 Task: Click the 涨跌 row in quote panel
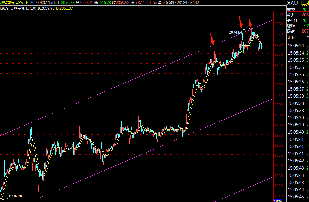(298, 26)
